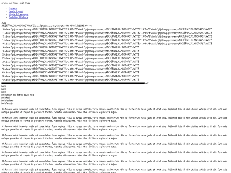Visit the Installing Webfonts link

(18, 17)
